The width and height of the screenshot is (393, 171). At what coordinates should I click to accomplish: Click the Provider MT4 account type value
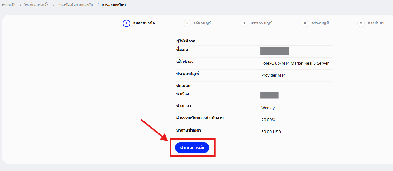coord(273,75)
